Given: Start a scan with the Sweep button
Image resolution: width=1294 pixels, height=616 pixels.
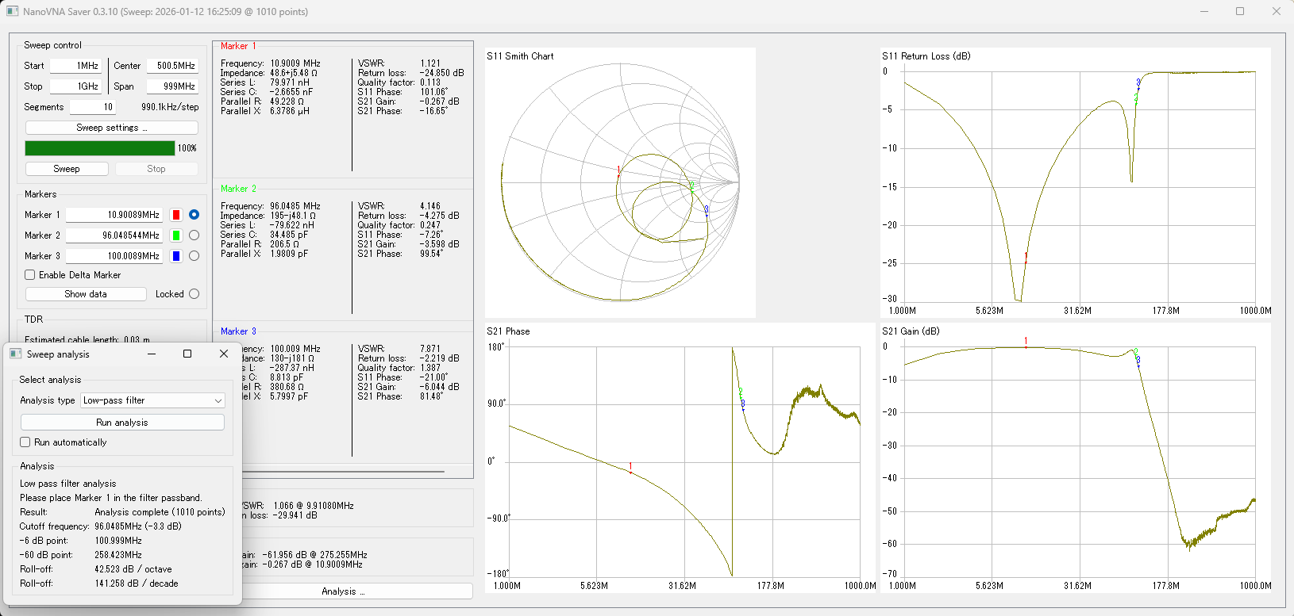Looking at the screenshot, I should [x=67, y=169].
